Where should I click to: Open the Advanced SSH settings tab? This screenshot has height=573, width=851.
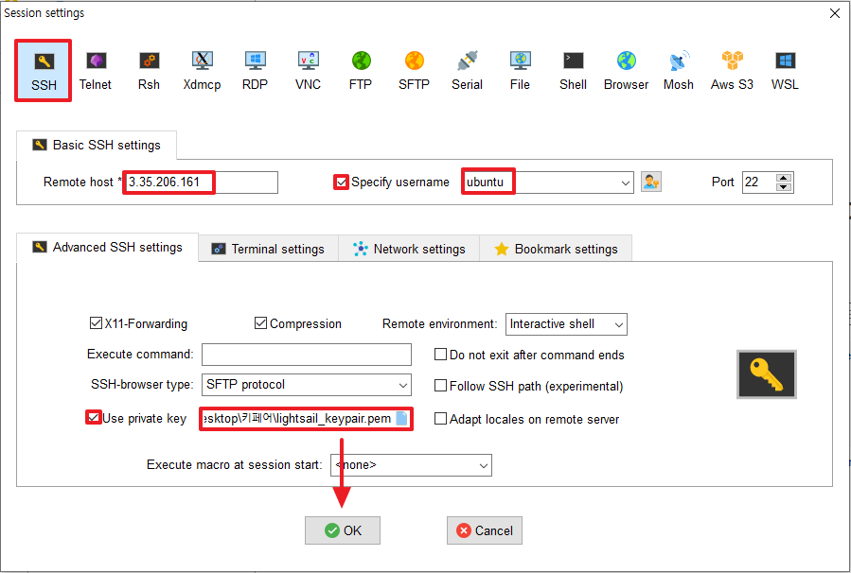pyautogui.click(x=108, y=247)
